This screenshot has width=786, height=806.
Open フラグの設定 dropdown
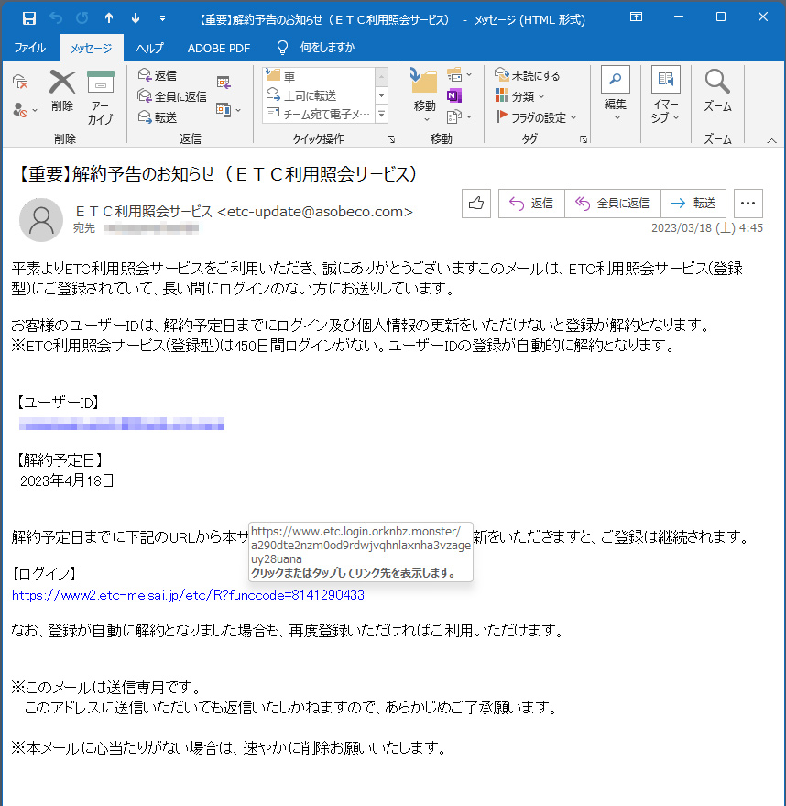(537, 117)
